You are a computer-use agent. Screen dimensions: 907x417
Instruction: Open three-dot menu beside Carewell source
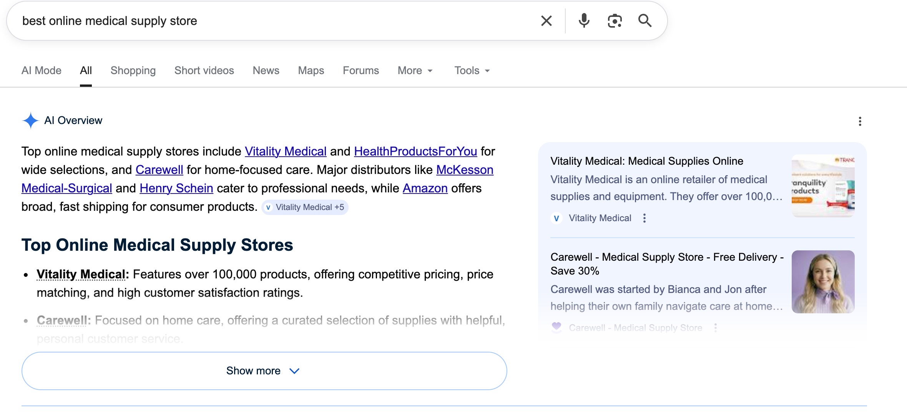(715, 328)
